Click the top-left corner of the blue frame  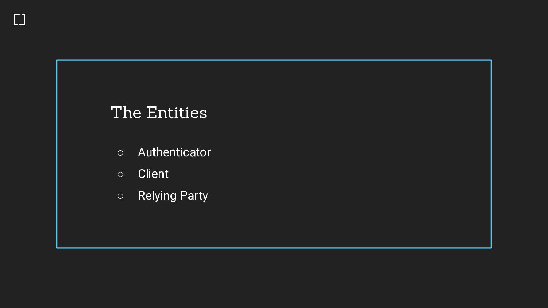(x=57, y=60)
